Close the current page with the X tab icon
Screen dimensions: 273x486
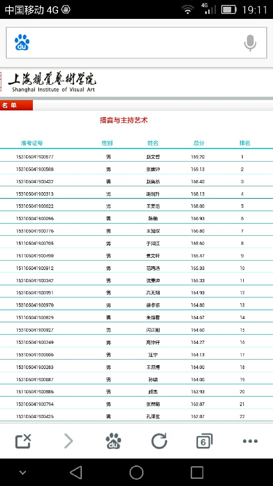tap(23, 441)
